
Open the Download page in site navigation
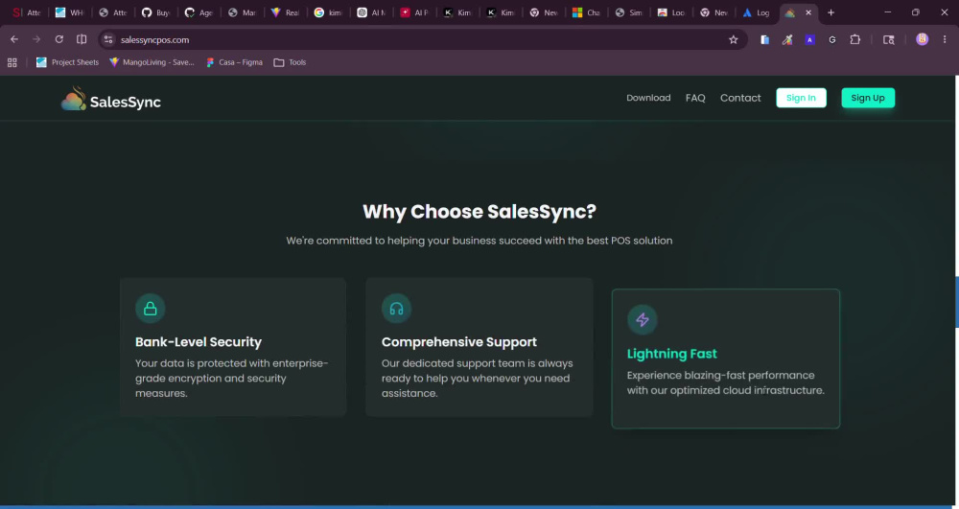point(648,98)
